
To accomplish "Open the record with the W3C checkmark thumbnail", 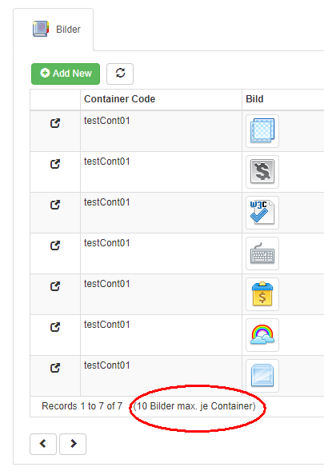I will coord(55,205).
